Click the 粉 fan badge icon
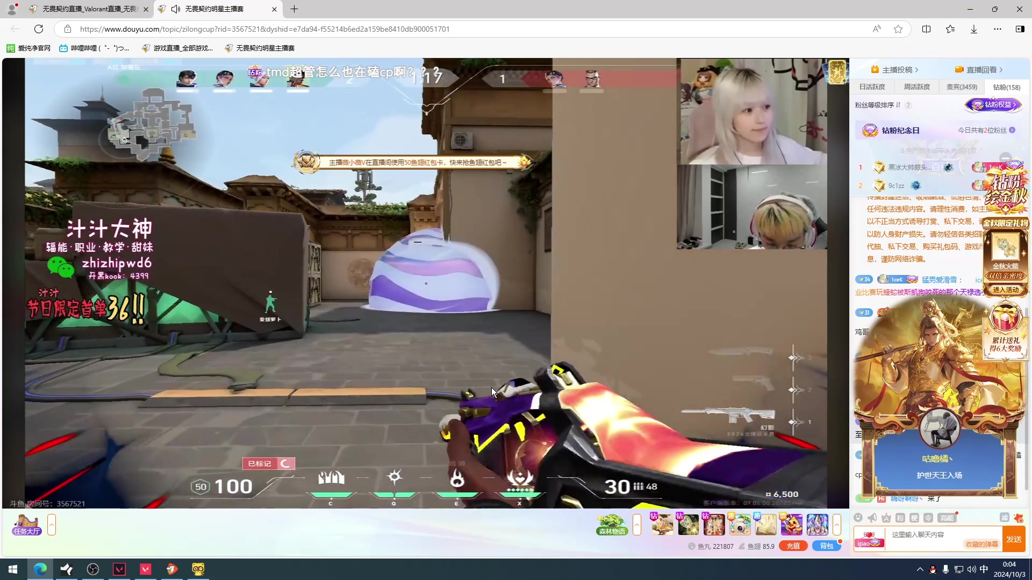 (x=900, y=518)
